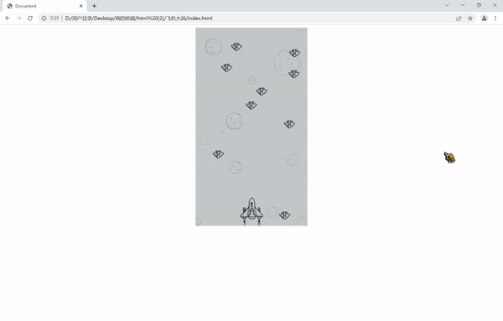This screenshot has height=321, width=503.
Task: Go back to previous page
Action: coord(8,18)
